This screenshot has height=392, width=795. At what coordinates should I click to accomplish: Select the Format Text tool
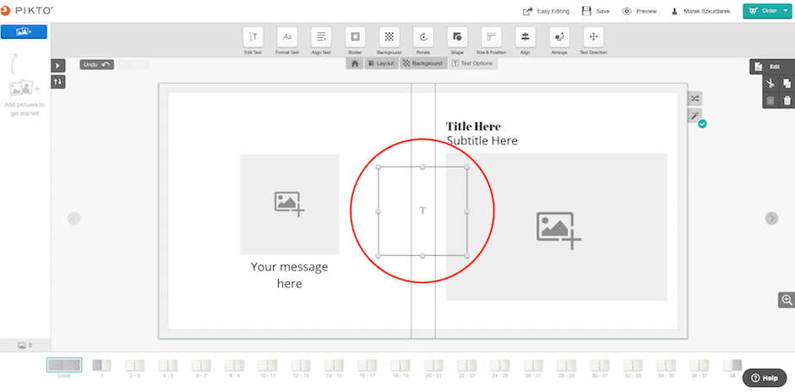coord(287,37)
